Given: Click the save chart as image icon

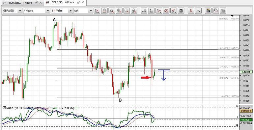Looking at the screenshot, I should point(215,11).
